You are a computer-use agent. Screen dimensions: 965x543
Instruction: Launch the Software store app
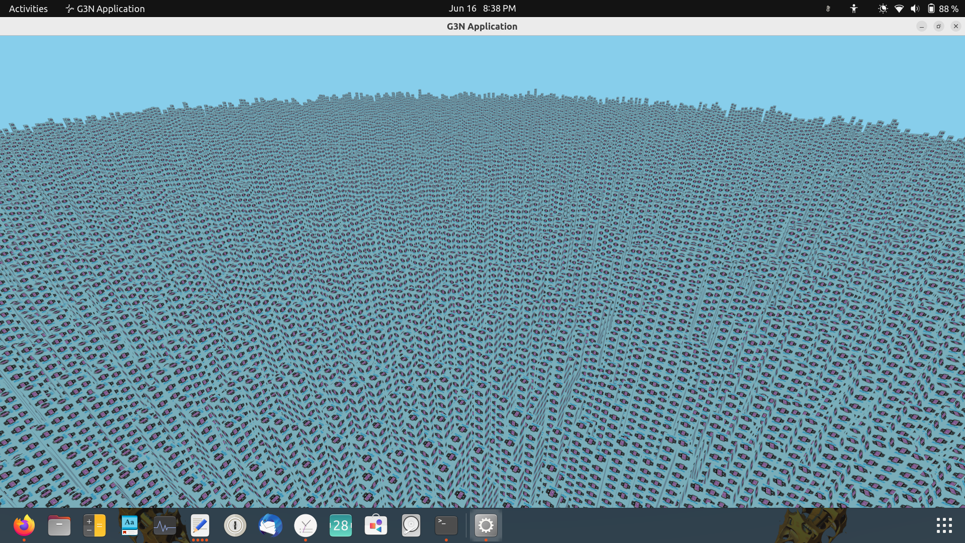click(x=376, y=526)
